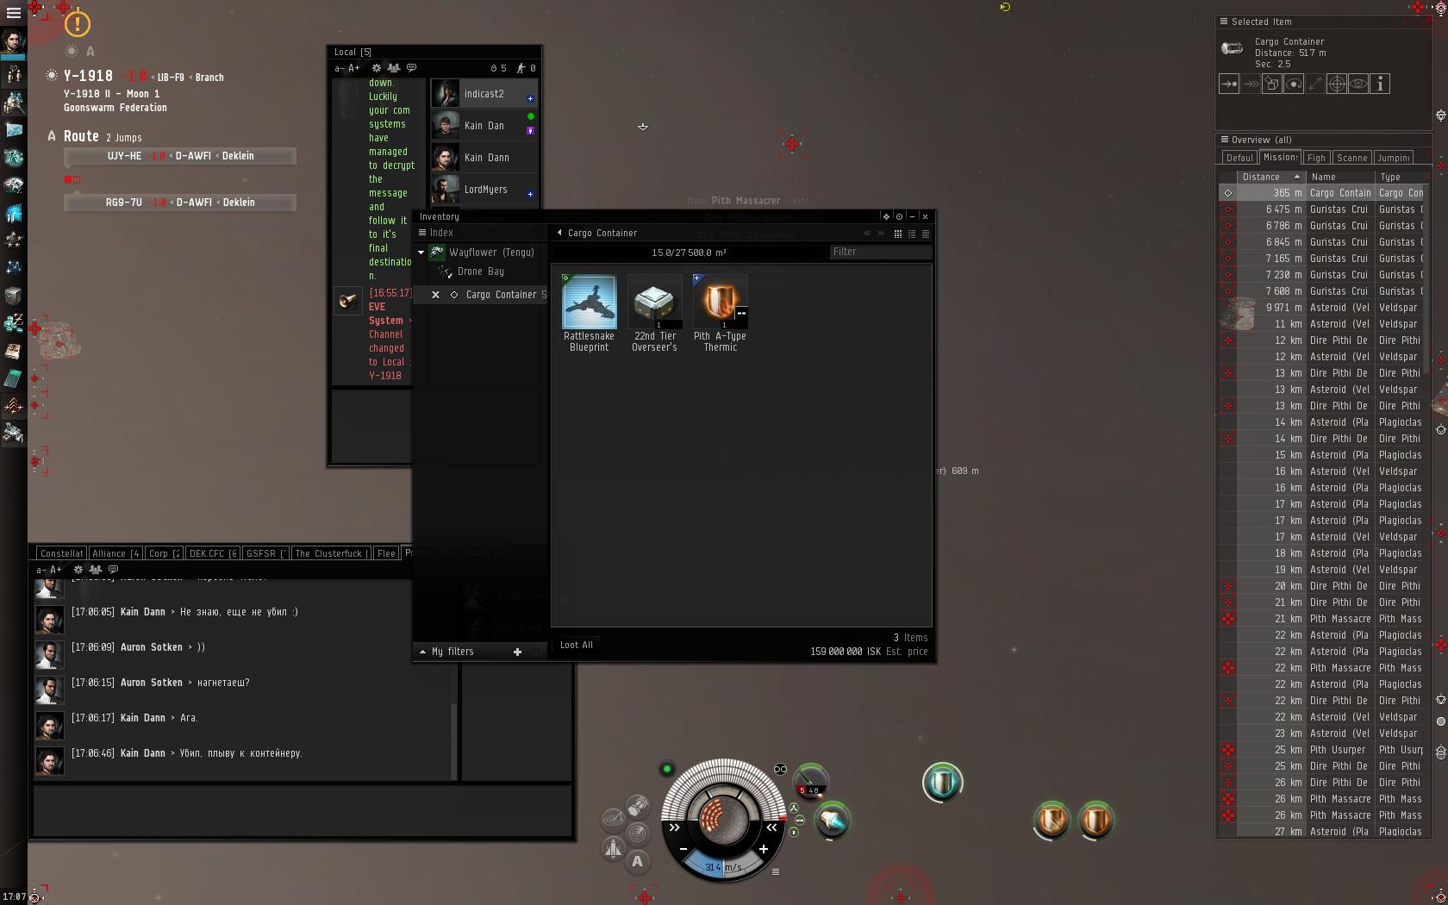Select Pith A-Type Thermic module item
The height and width of the screenshot is (905, 1448).
click(x=720, y=314)
